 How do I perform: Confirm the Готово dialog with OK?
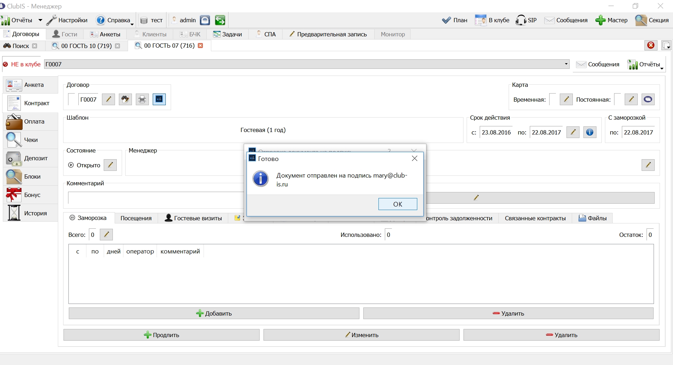398,204
